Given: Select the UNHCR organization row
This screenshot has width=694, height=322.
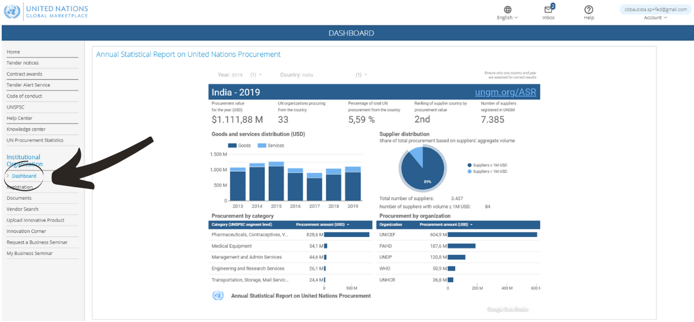Looking at the screenshot, I should click(x=458, y=280).
